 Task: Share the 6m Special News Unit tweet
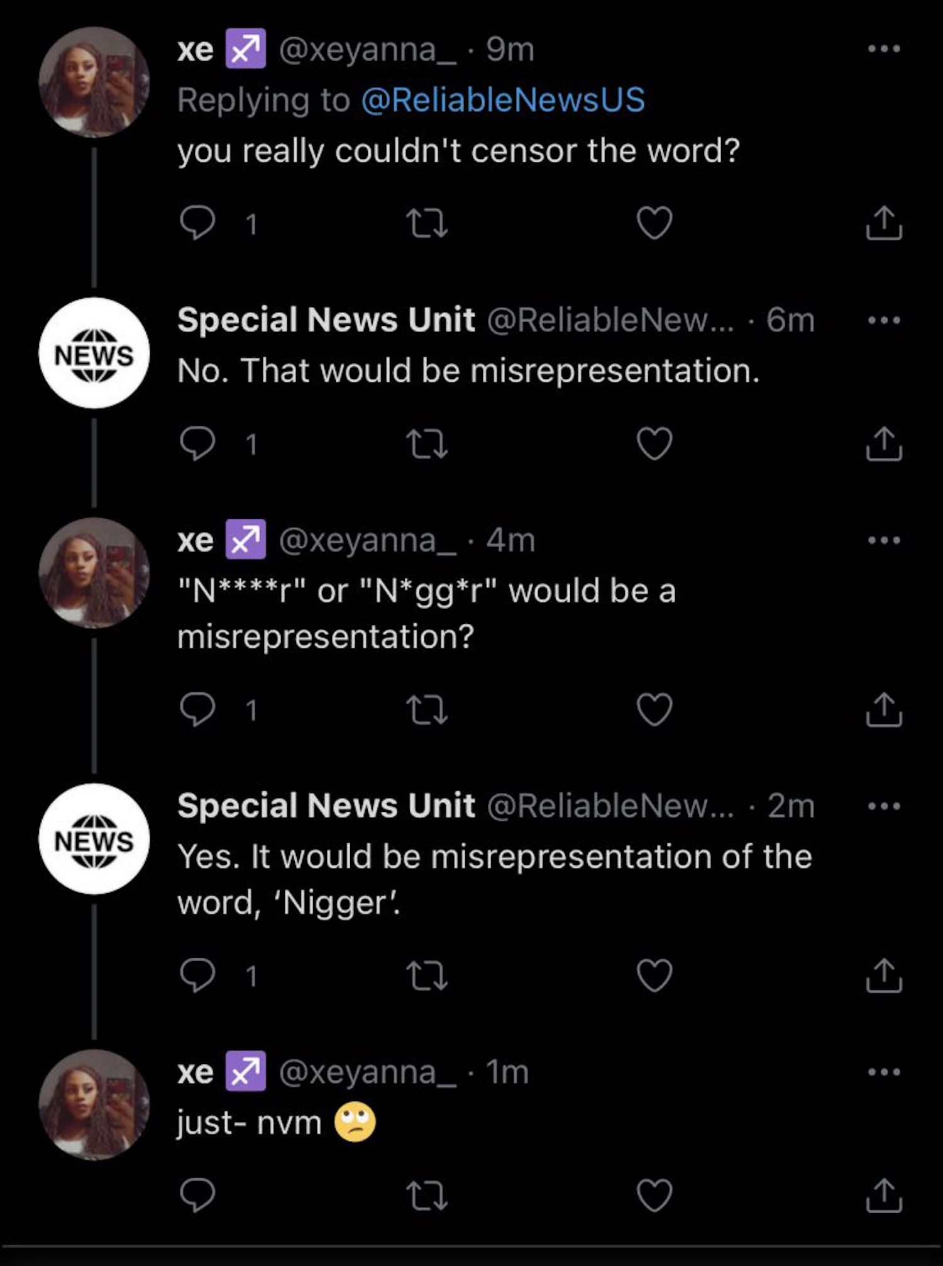883,444
